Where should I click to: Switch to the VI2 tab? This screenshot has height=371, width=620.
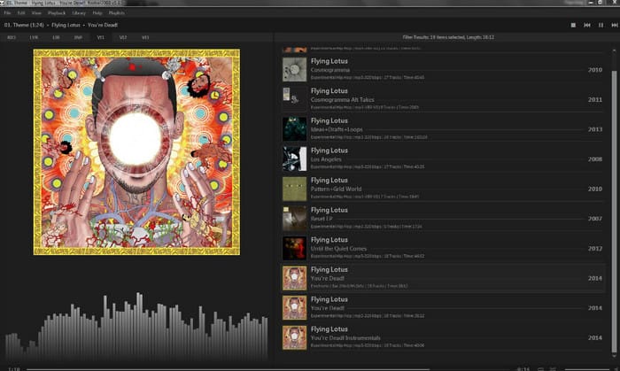point(123,37)
